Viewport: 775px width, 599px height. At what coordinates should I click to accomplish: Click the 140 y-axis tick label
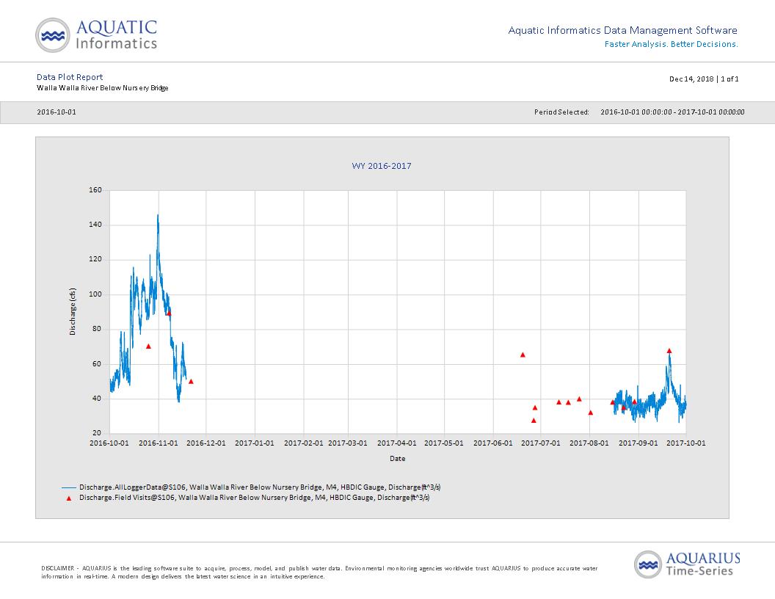95,225
